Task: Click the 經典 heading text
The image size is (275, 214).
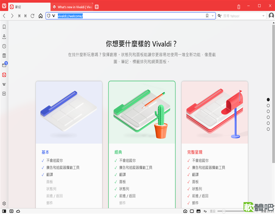Action: point(118,152)
